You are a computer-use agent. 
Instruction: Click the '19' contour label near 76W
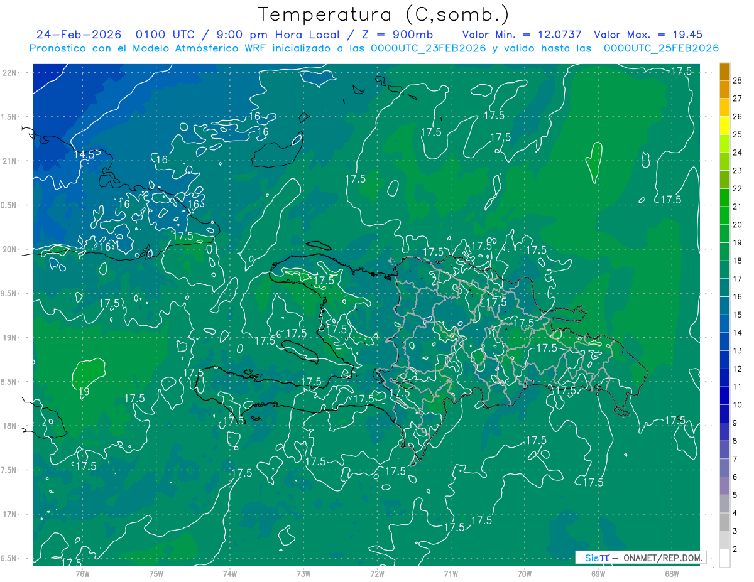83,393
